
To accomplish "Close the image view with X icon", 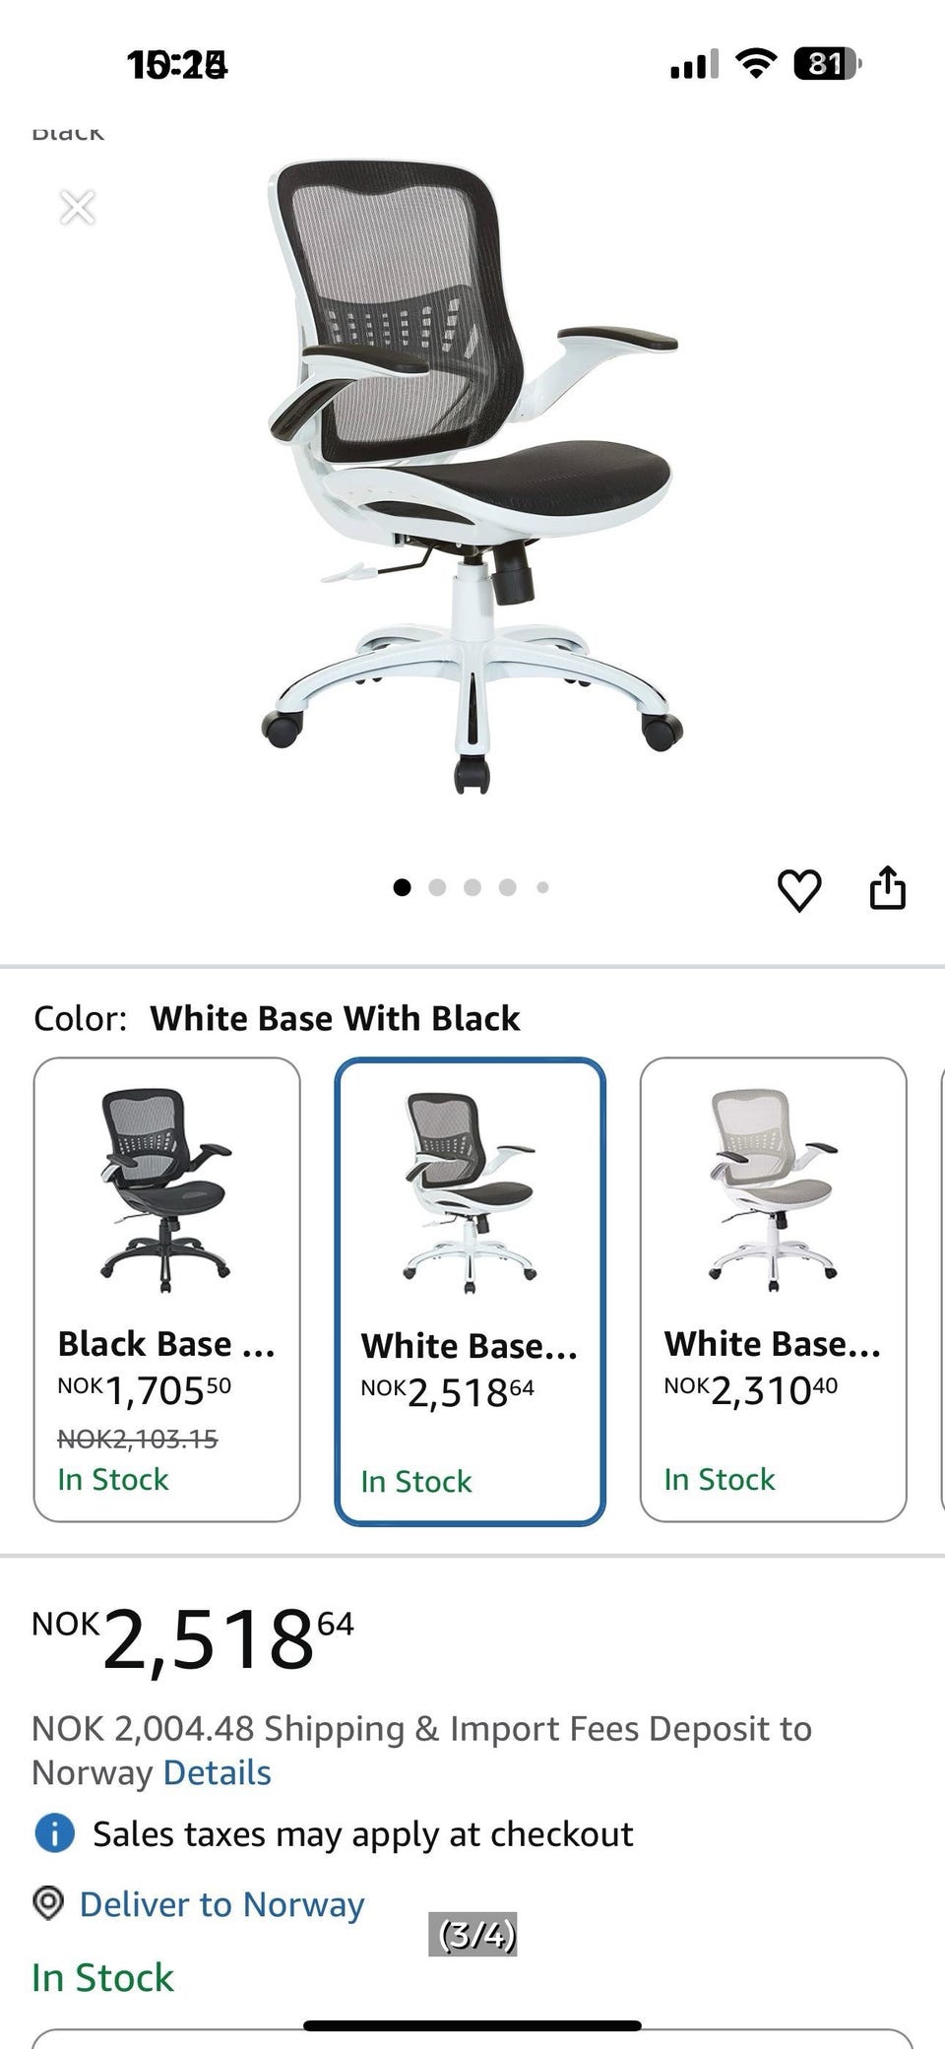I will [77, 208].
